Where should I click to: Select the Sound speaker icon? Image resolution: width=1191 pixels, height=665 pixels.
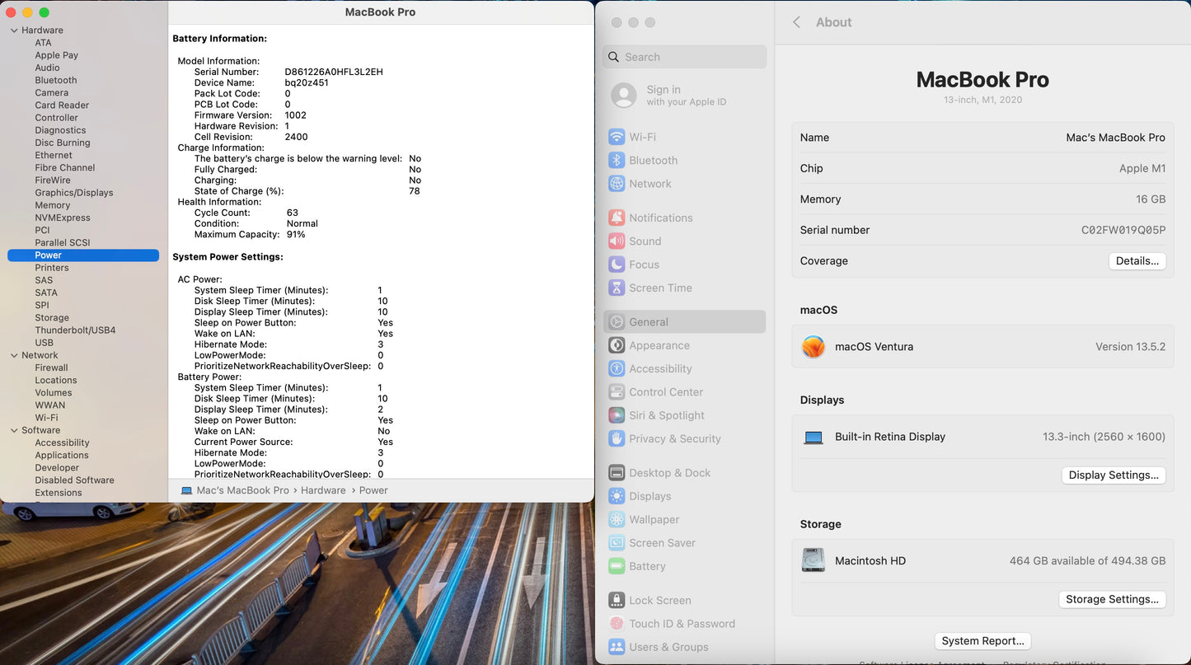(616, 241)
